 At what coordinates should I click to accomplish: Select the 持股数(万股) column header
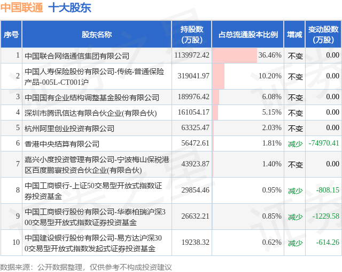point(192,34)
